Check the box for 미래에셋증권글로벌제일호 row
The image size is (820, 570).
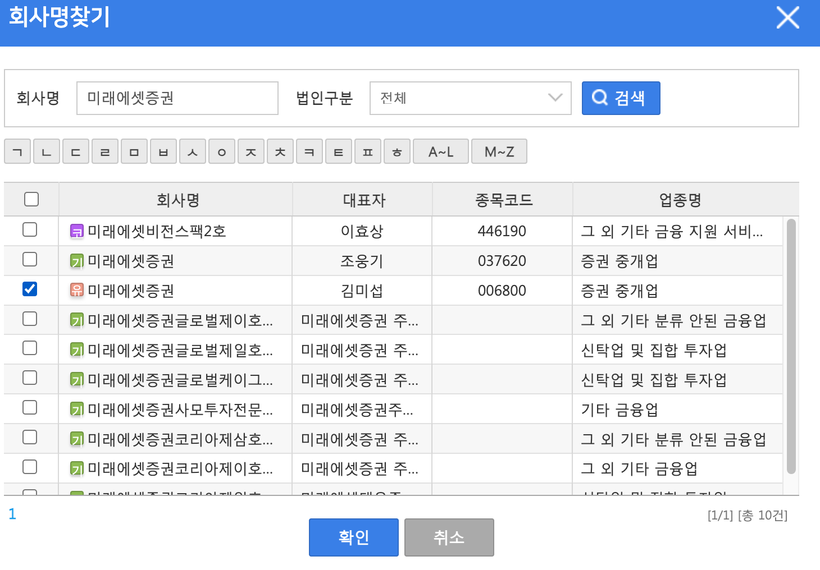coord(30,348)
